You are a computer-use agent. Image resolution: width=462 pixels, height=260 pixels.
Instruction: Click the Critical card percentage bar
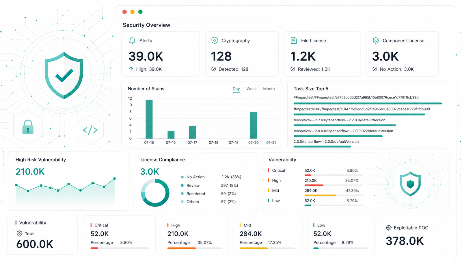point(120,248)
